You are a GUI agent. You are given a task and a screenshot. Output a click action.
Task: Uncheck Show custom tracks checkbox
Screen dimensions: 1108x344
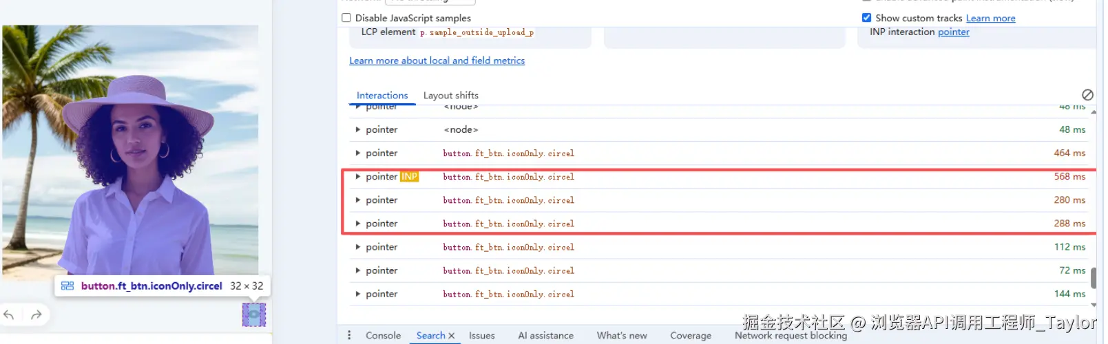tap(867, 18)
